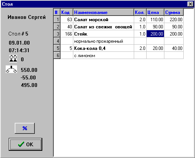Click the guests count people icon
Image resolution: width=195 pixels, height=158 pixels.
(x=13, y=59)
